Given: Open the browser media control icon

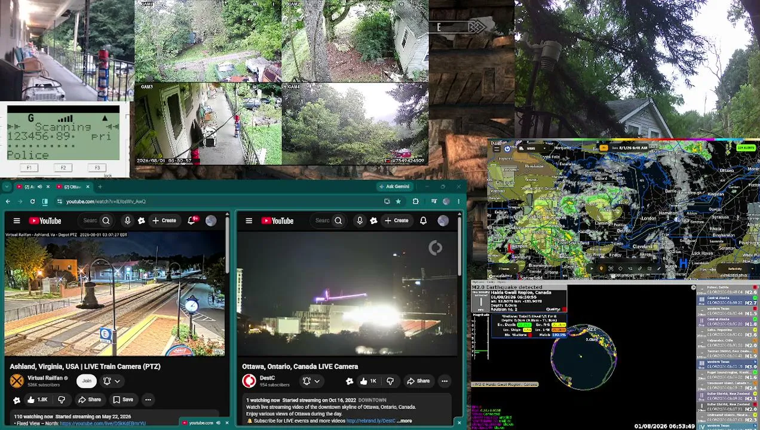Looking at the screenshot, I should 434,201.
